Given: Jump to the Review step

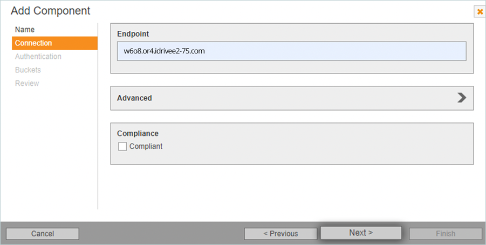Looking at the screenshot, I should pyautogui.click(x=27, y=84).
